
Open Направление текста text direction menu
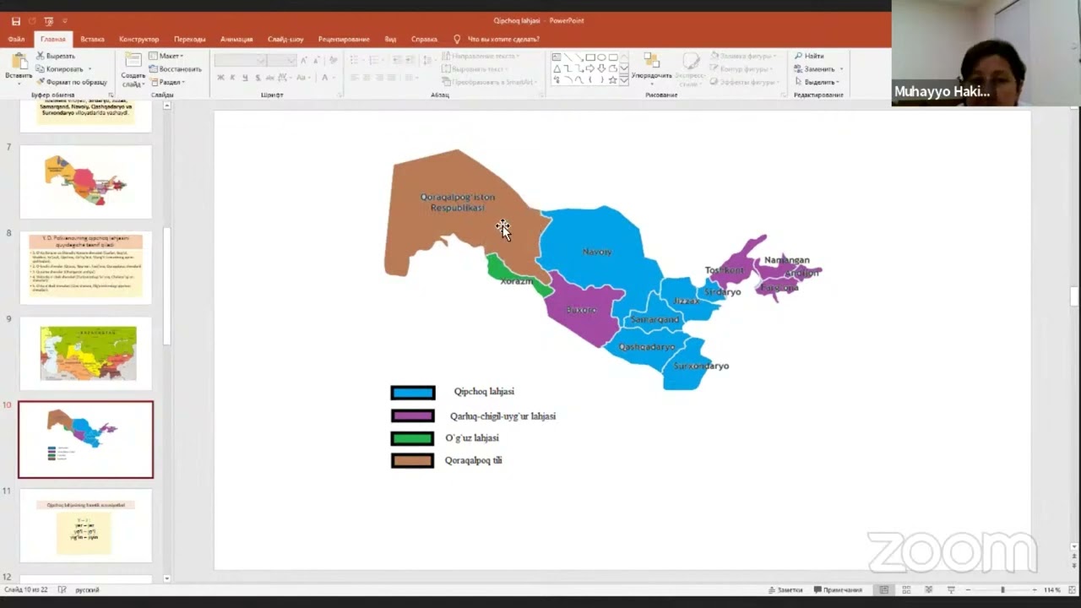(481, 56)
